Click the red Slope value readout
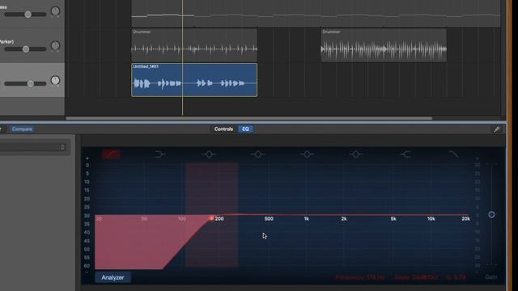Image resolution: width=518 pixels, height=291 pixels. tap(416, 277)
